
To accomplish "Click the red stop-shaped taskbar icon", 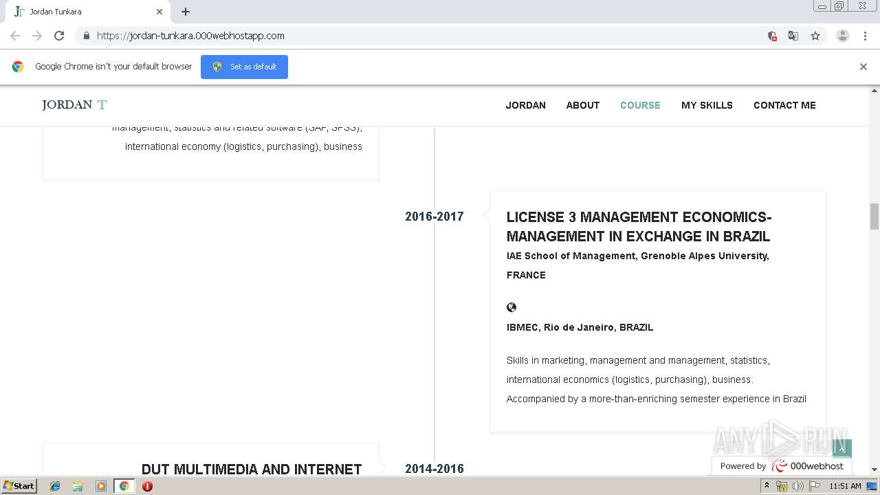I will [147, 486].
